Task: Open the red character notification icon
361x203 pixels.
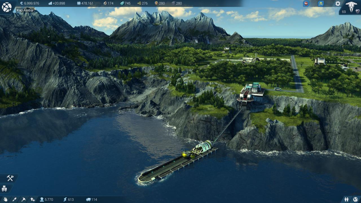Action: click(x=306, y=4)
